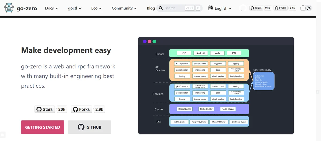Click the "Service Discovery" label
The width and height of the screenshot is (321, 141).
(x=262, y=70)
